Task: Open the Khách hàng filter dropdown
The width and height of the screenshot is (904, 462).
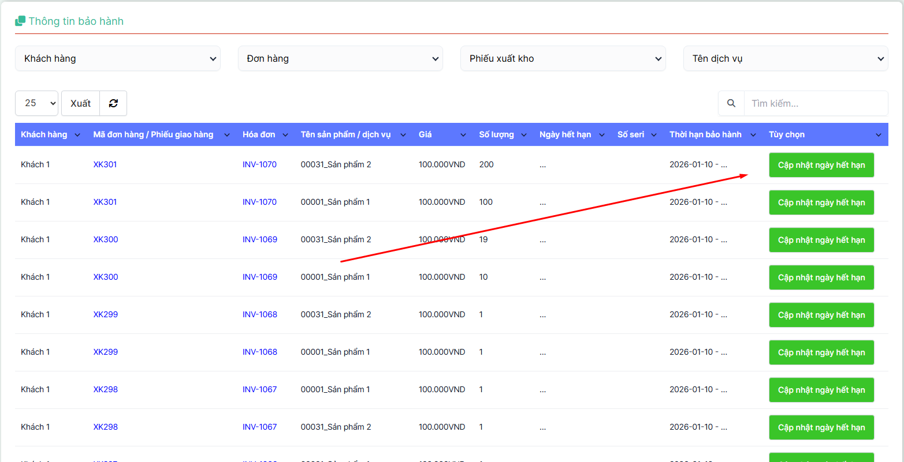Action: tap(118, 58)
